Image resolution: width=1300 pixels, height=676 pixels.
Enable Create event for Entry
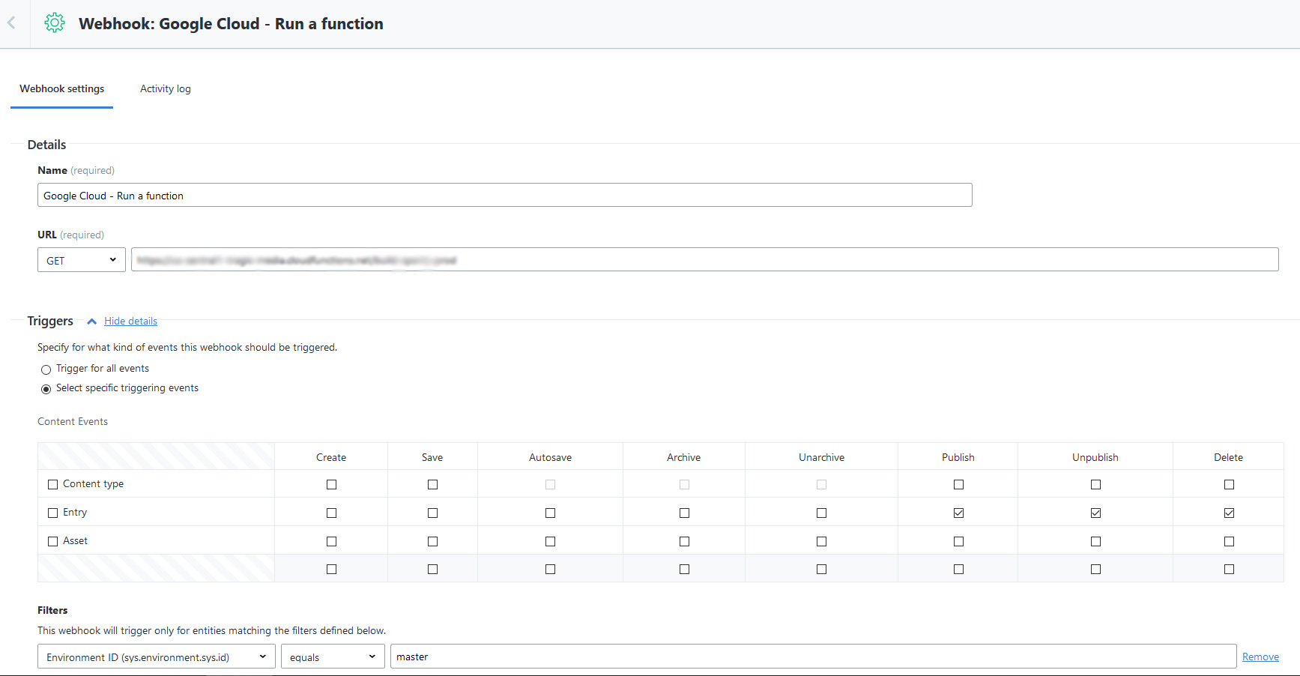pyautogui.click(x=331, y=513)
